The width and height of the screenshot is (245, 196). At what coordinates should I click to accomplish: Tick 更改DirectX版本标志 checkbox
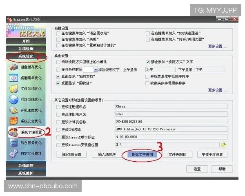pos(58,137)
